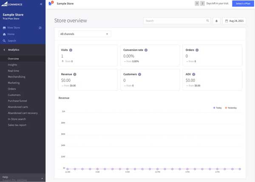The image size is (255, 182).
Task: Show info tooltip for Orders card
Action: click(x=197, y=50)
